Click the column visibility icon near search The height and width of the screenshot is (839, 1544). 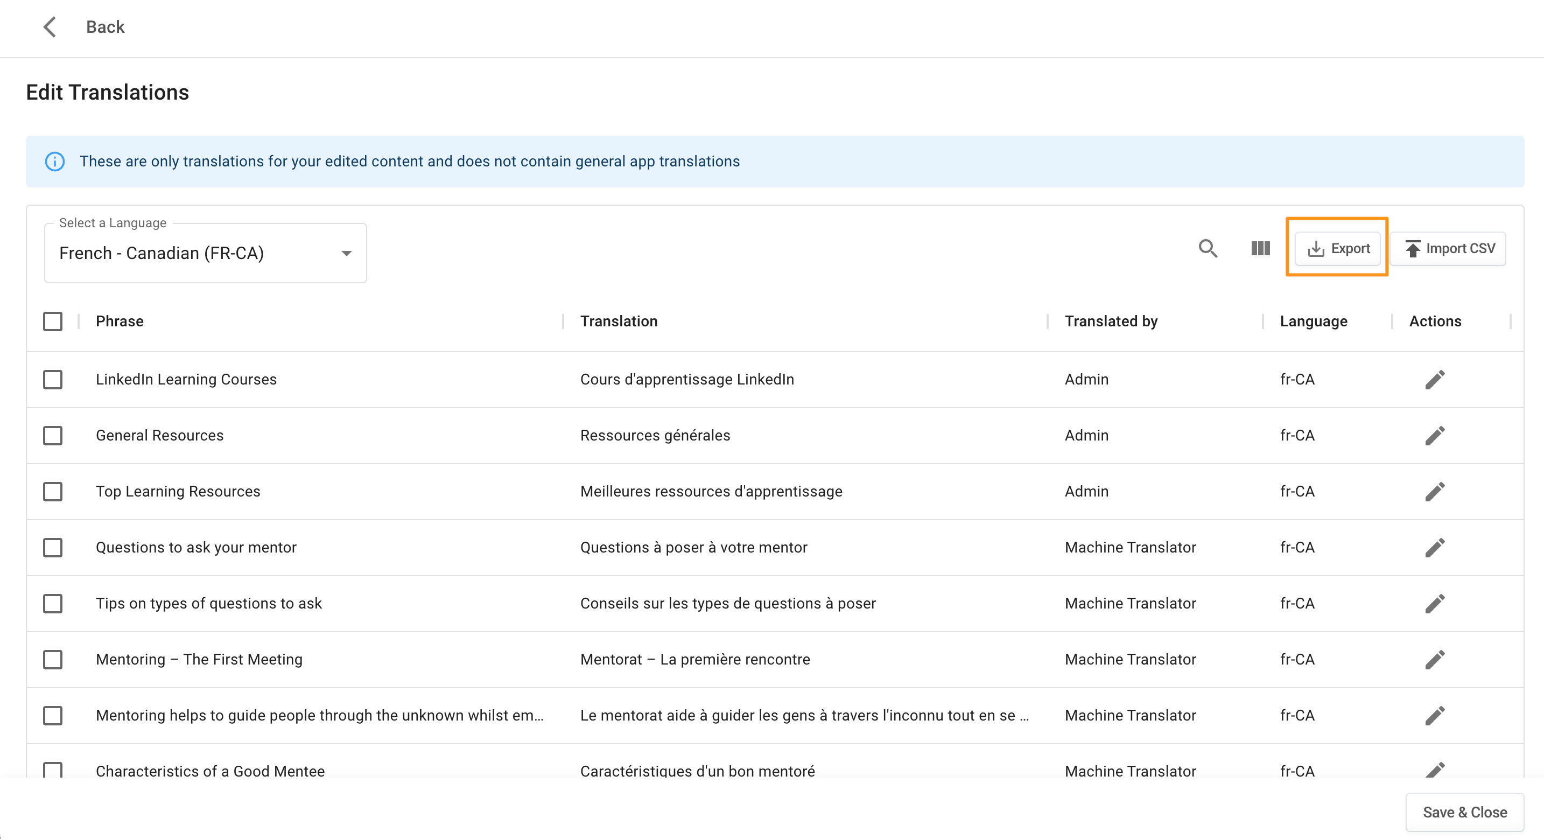(x=1260, y=248)
